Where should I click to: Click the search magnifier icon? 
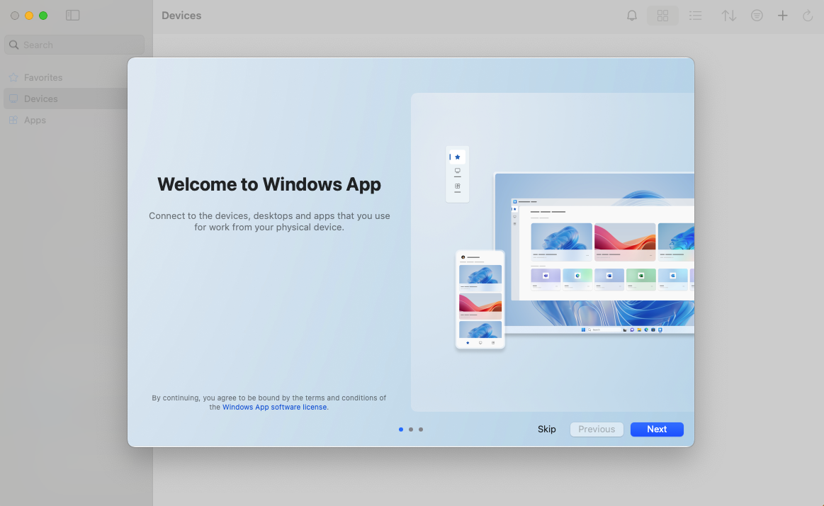pos(14,45)
